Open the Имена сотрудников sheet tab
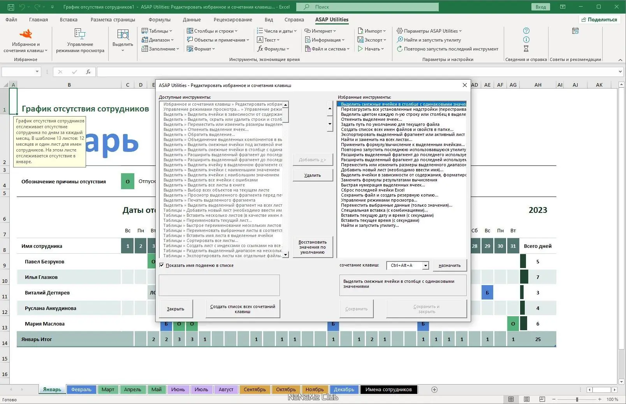The width and height of the screenshot is (626, 404). point(389,390)
